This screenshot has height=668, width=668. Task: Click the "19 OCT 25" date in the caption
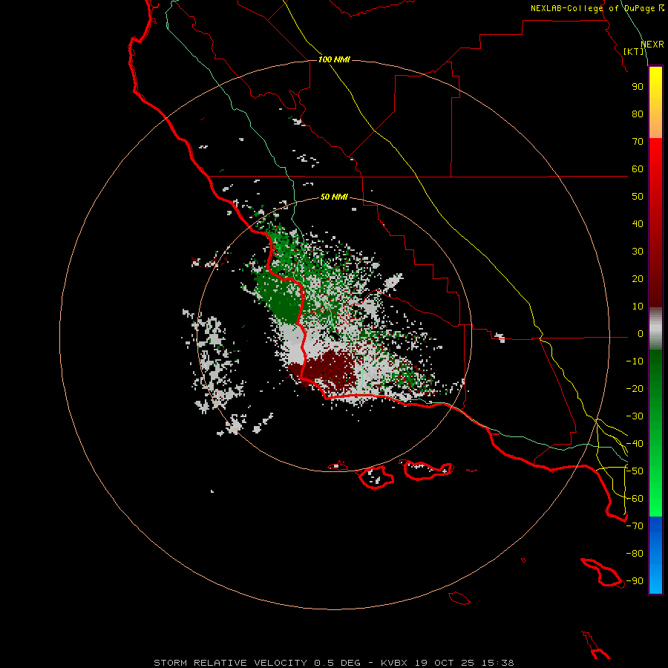point(445,663)
